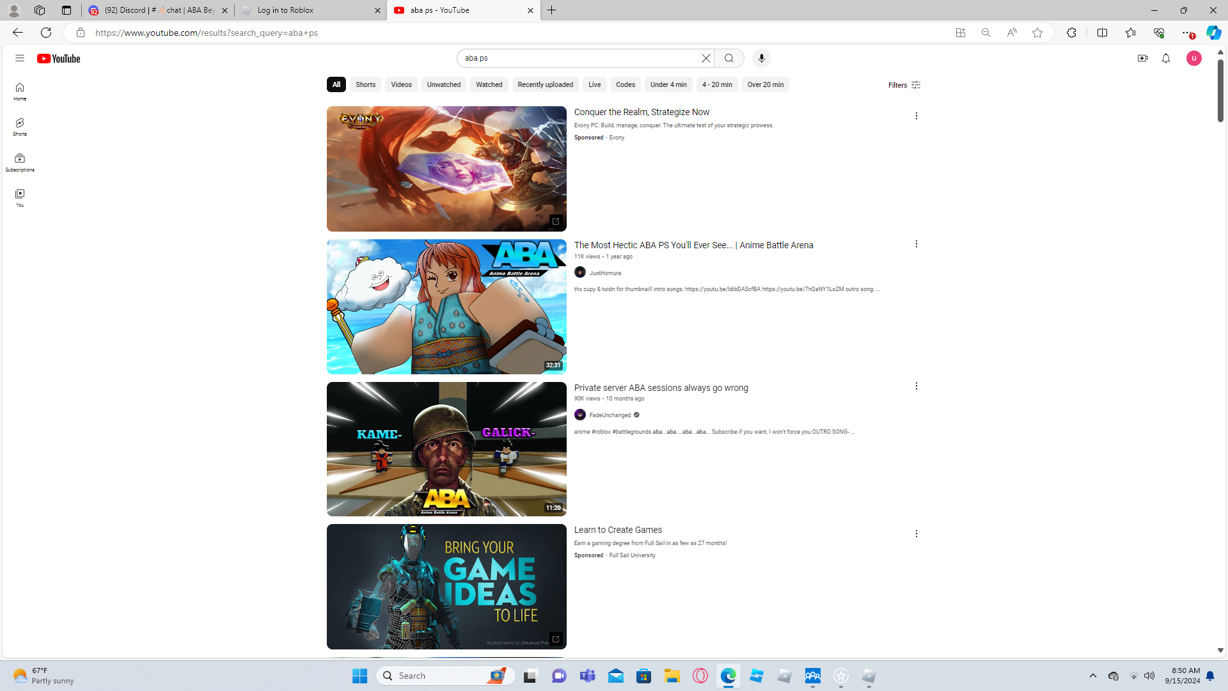Open the Nami ABA video thumbnail
The width and height of the screenshot is (1228, 691).
(446, 306)
